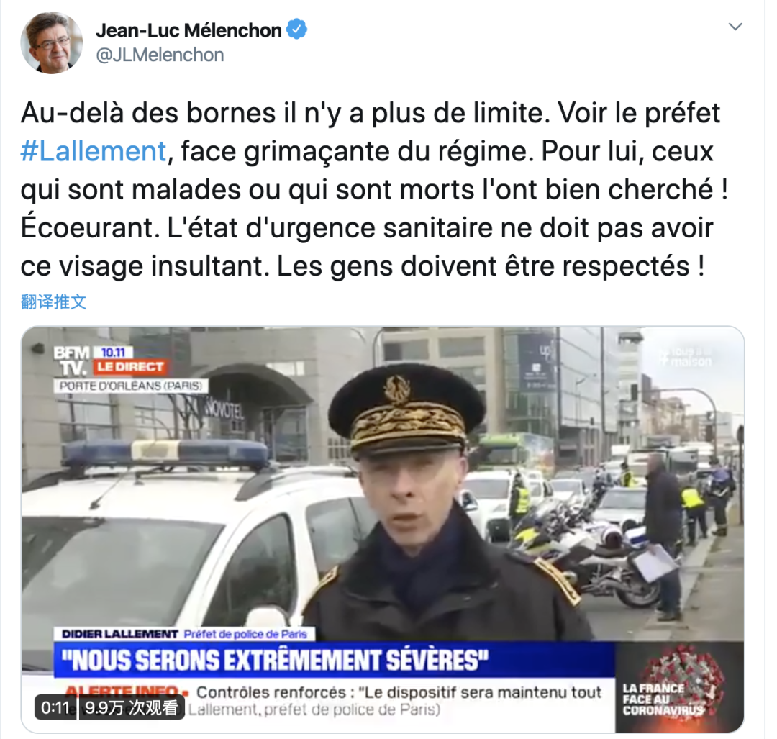Open Jean-Luc Mélenchon's profile avatar
Screen dimensions: 777x739
52,42
